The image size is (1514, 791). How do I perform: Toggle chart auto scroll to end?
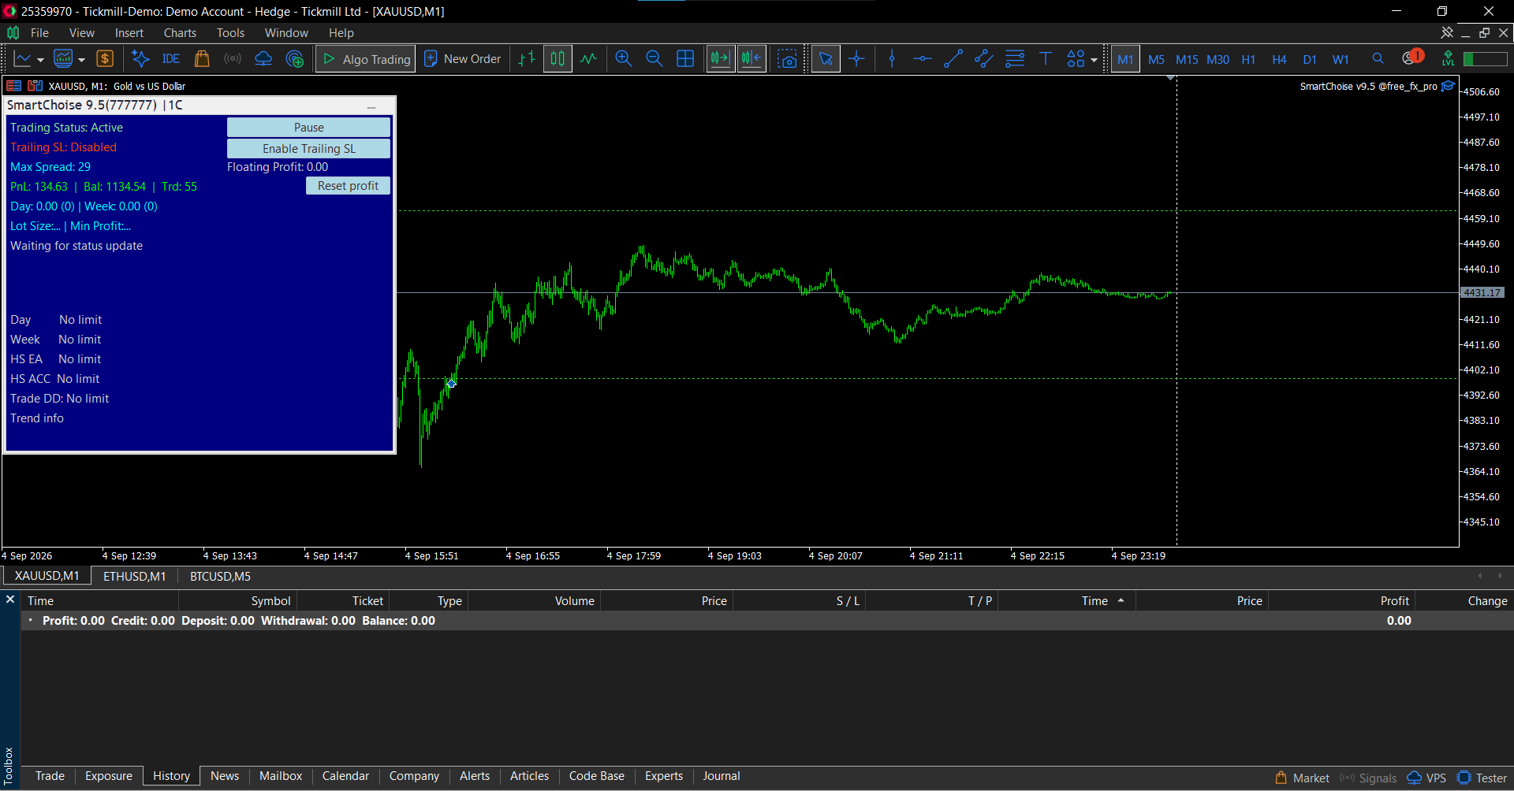pyautogui.click(x=721, y=59)
